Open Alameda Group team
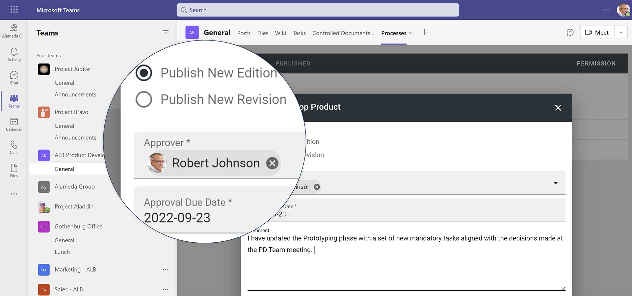Screen dimensions: 632x296 tap(75, 187)
